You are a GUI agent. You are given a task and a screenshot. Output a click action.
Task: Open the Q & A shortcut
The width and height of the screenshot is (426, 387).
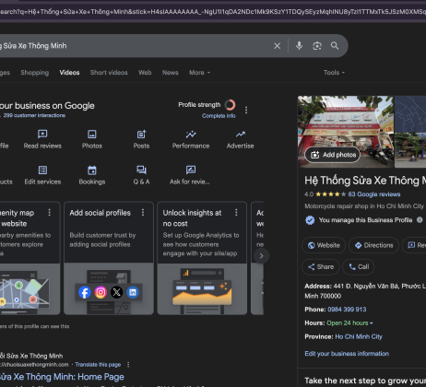tap(141, 175)
